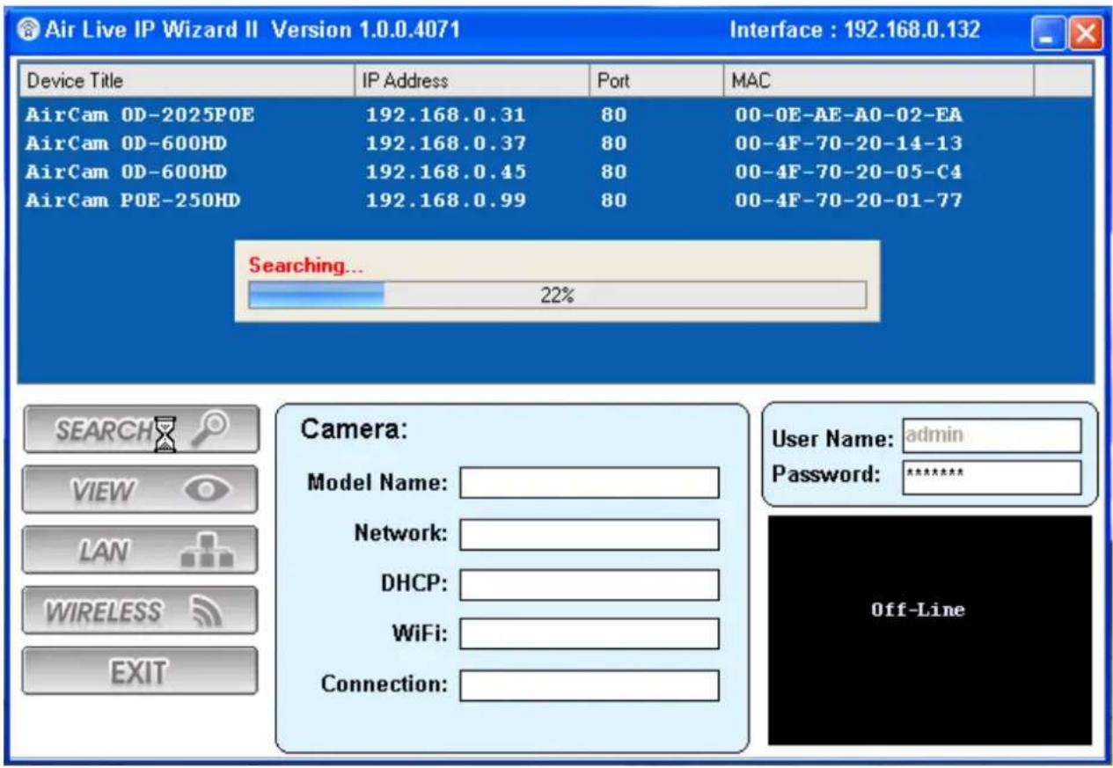Open the VIEW camera button

pos(140,490)
